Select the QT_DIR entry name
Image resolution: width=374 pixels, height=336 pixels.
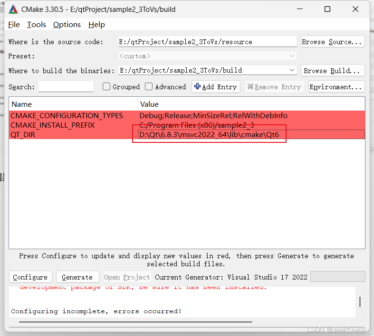23,135
